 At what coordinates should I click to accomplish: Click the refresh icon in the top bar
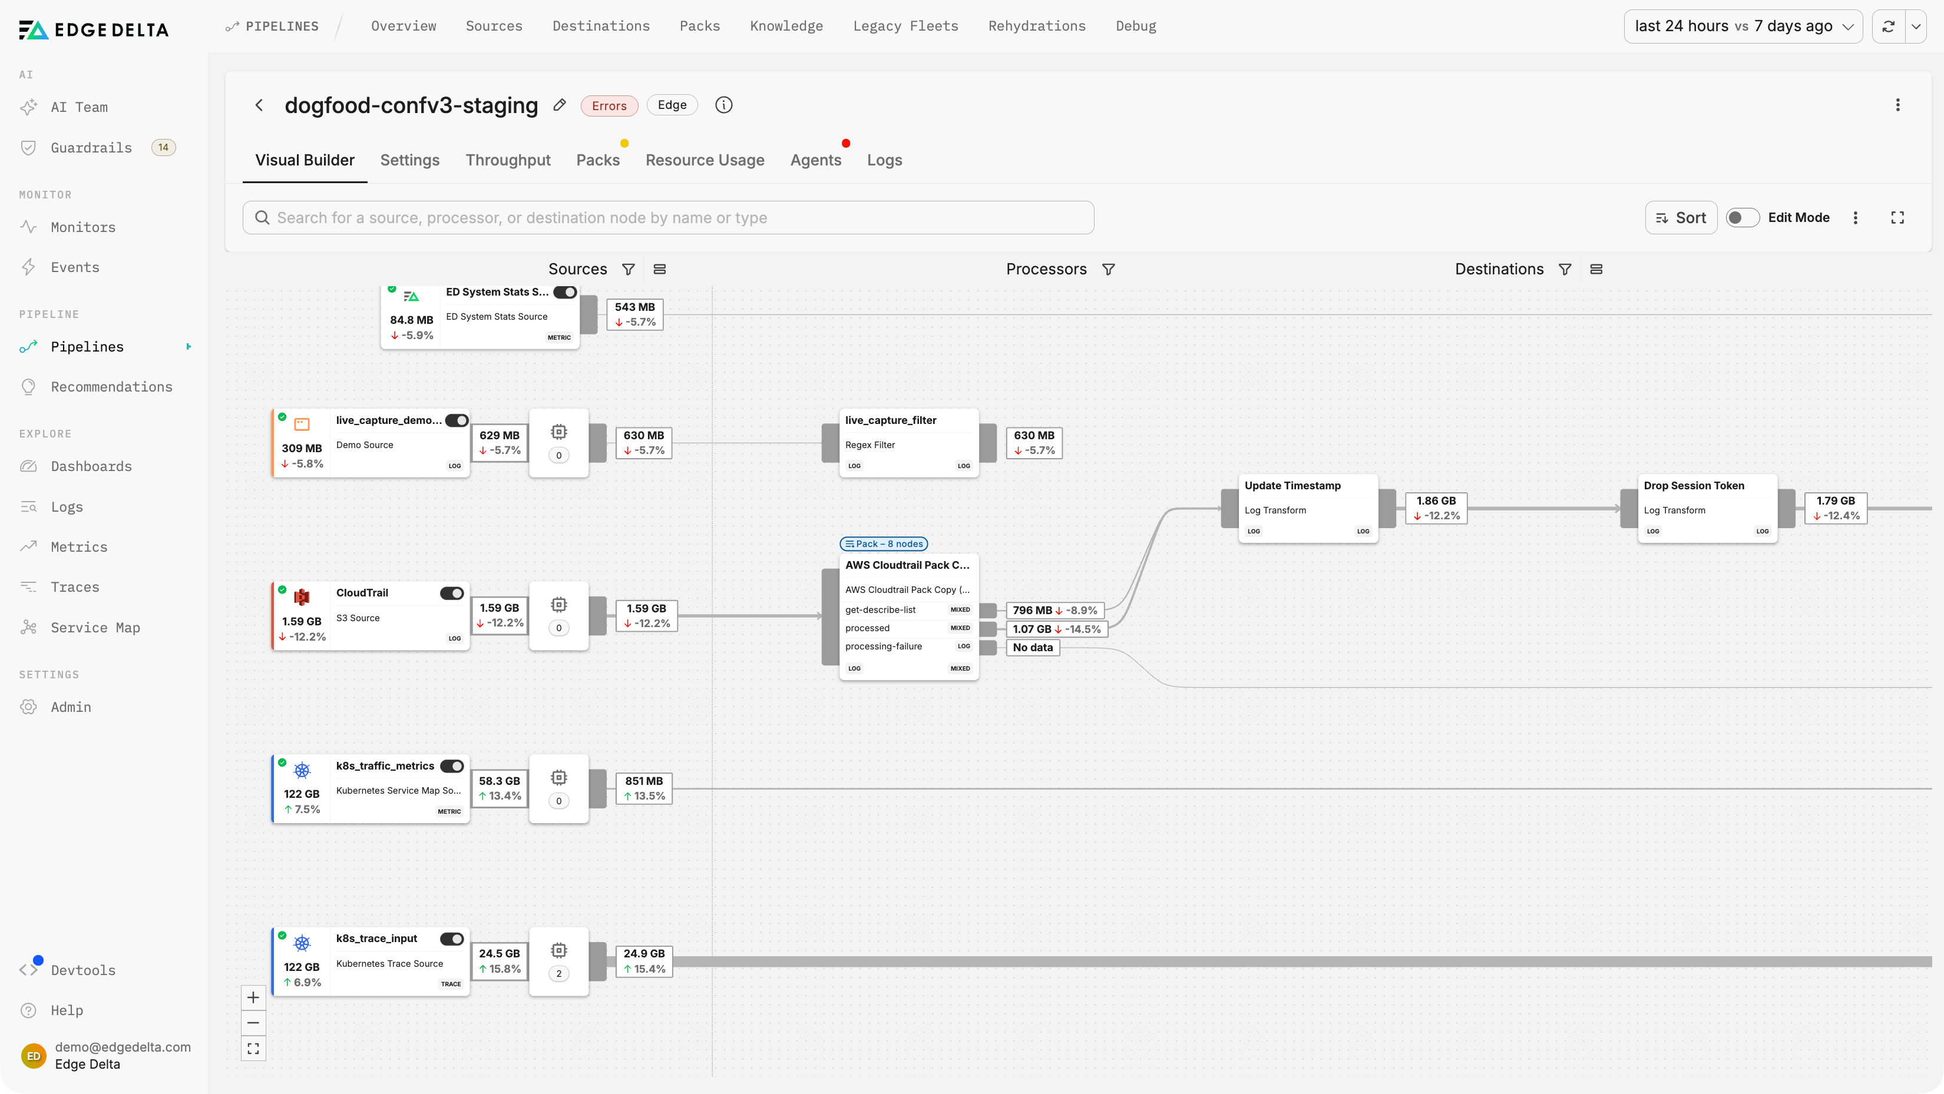1888,26
